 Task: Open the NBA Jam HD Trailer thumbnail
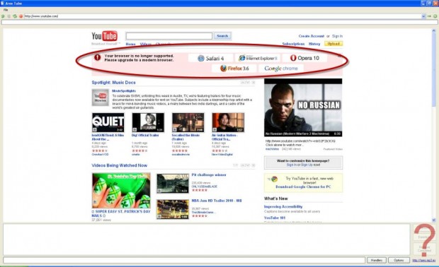[173, 209]
